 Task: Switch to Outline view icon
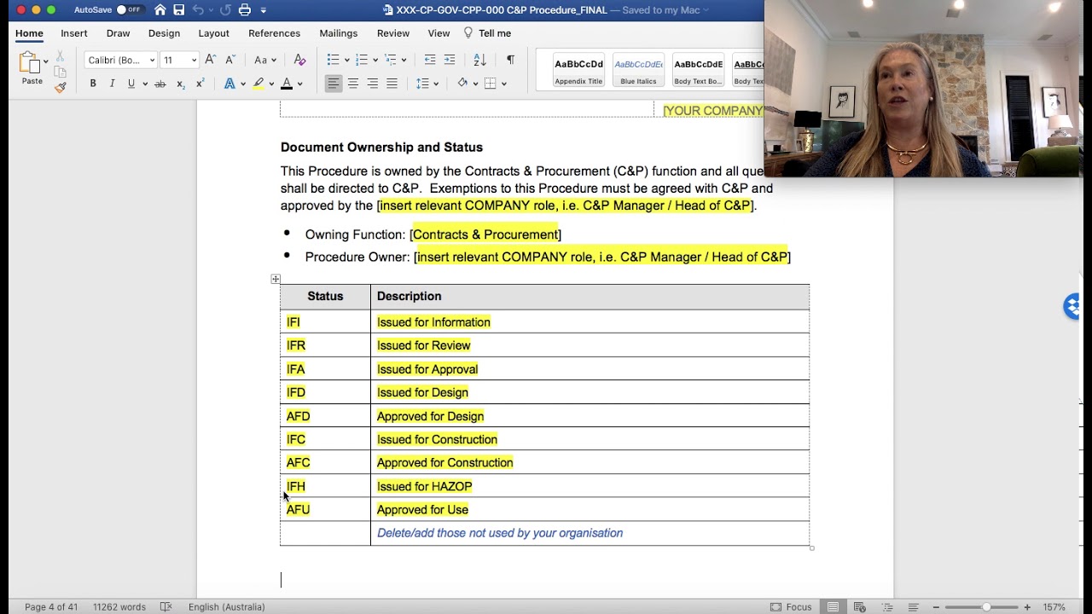coord(886,607)
